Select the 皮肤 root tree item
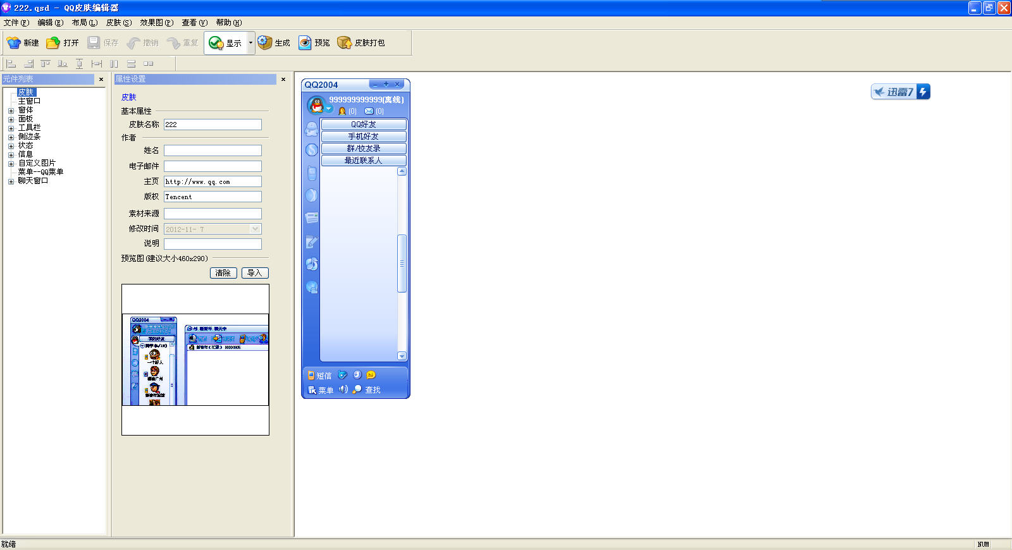This screenshot has width=1012, height=550. (26, 92)
